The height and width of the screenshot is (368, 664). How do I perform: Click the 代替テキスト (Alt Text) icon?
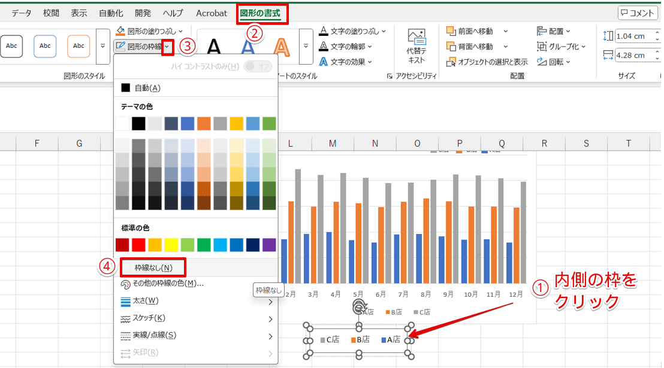(x=416, y=37)
